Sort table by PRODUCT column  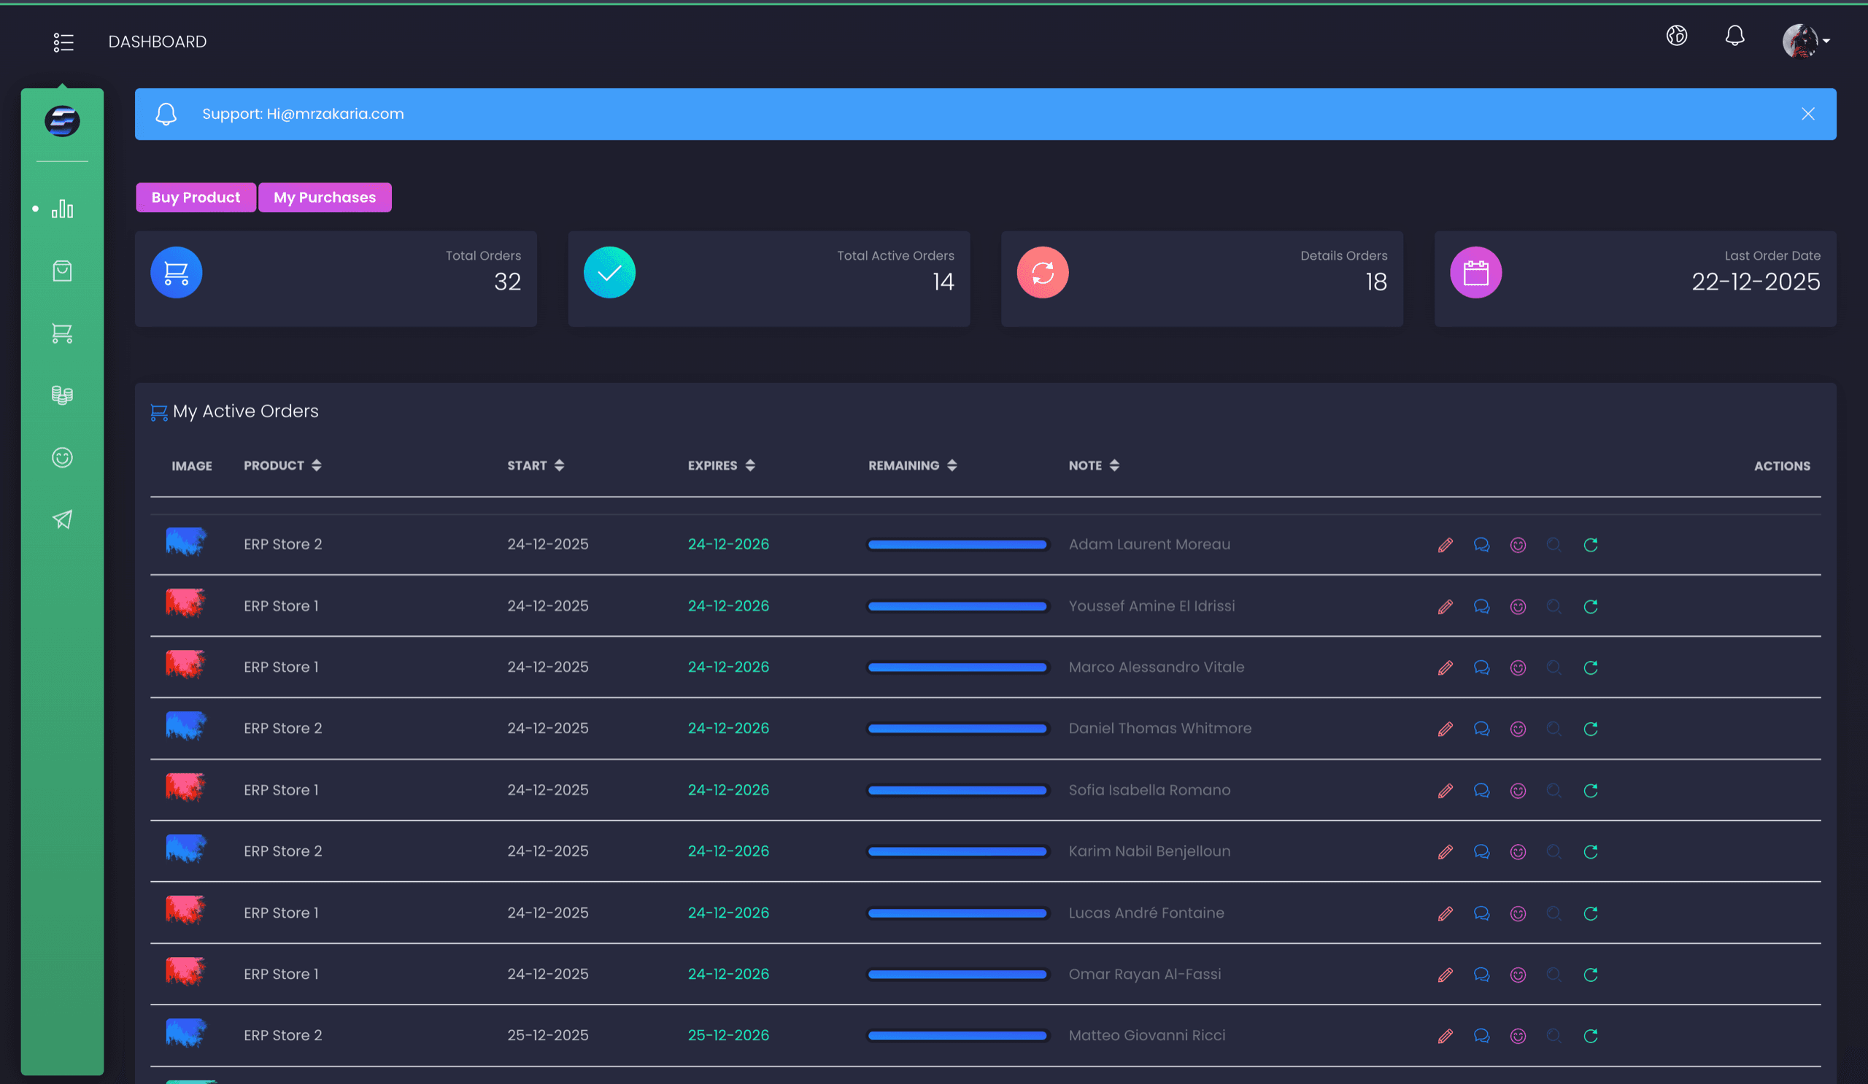(282, 465)
